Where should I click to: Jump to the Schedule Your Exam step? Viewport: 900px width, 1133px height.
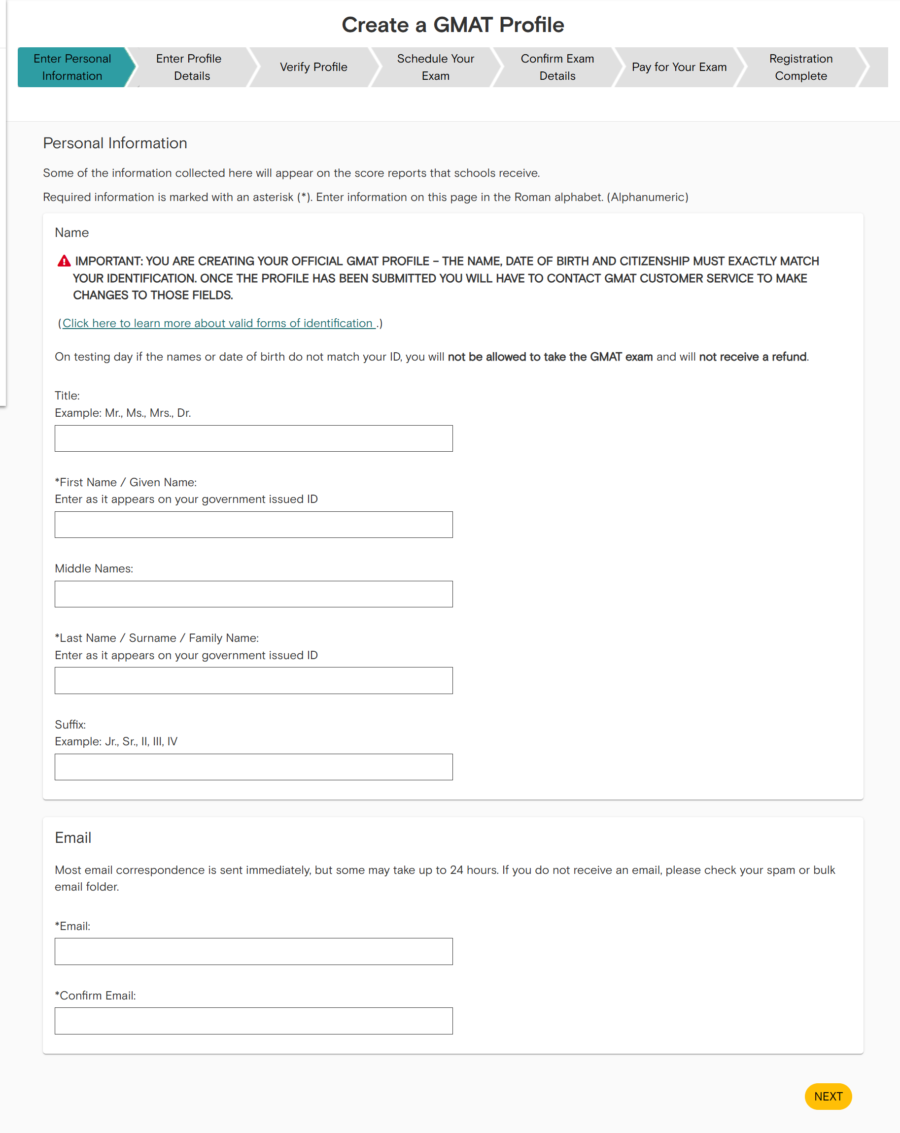click(435, 67)
